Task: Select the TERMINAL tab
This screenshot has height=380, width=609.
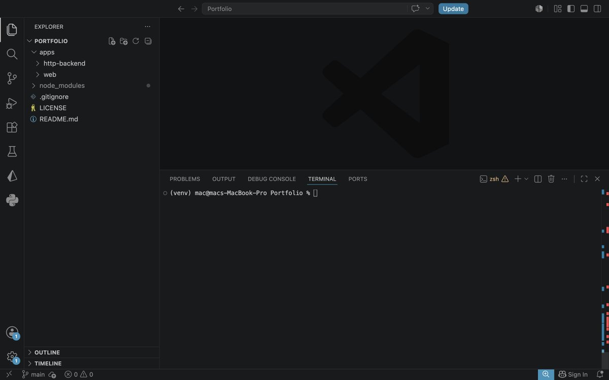Action: [x=322, y=179]
